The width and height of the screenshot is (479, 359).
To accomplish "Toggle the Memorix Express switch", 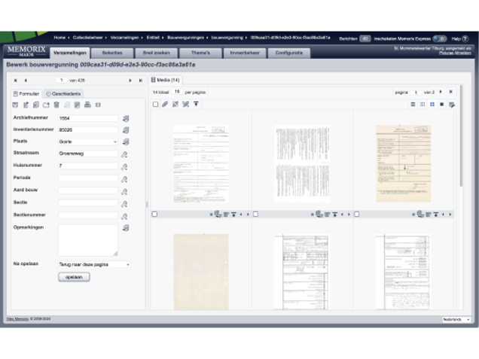I will pyautogui.click(x=440, y=39).
